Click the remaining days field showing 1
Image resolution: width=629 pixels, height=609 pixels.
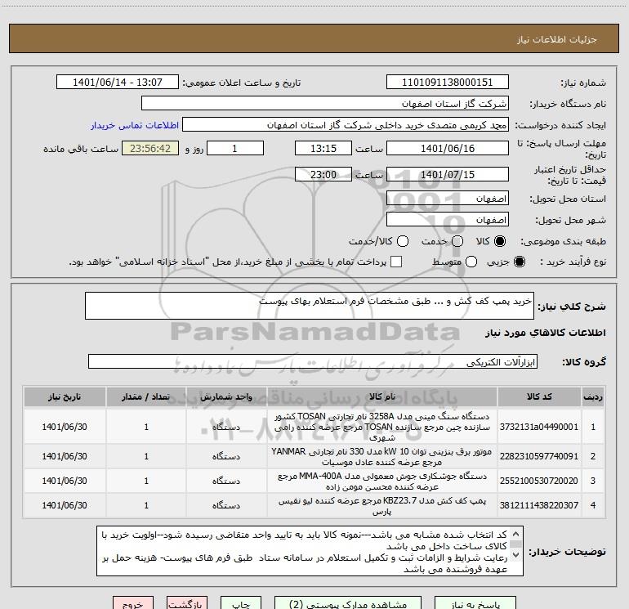point(235,148)
